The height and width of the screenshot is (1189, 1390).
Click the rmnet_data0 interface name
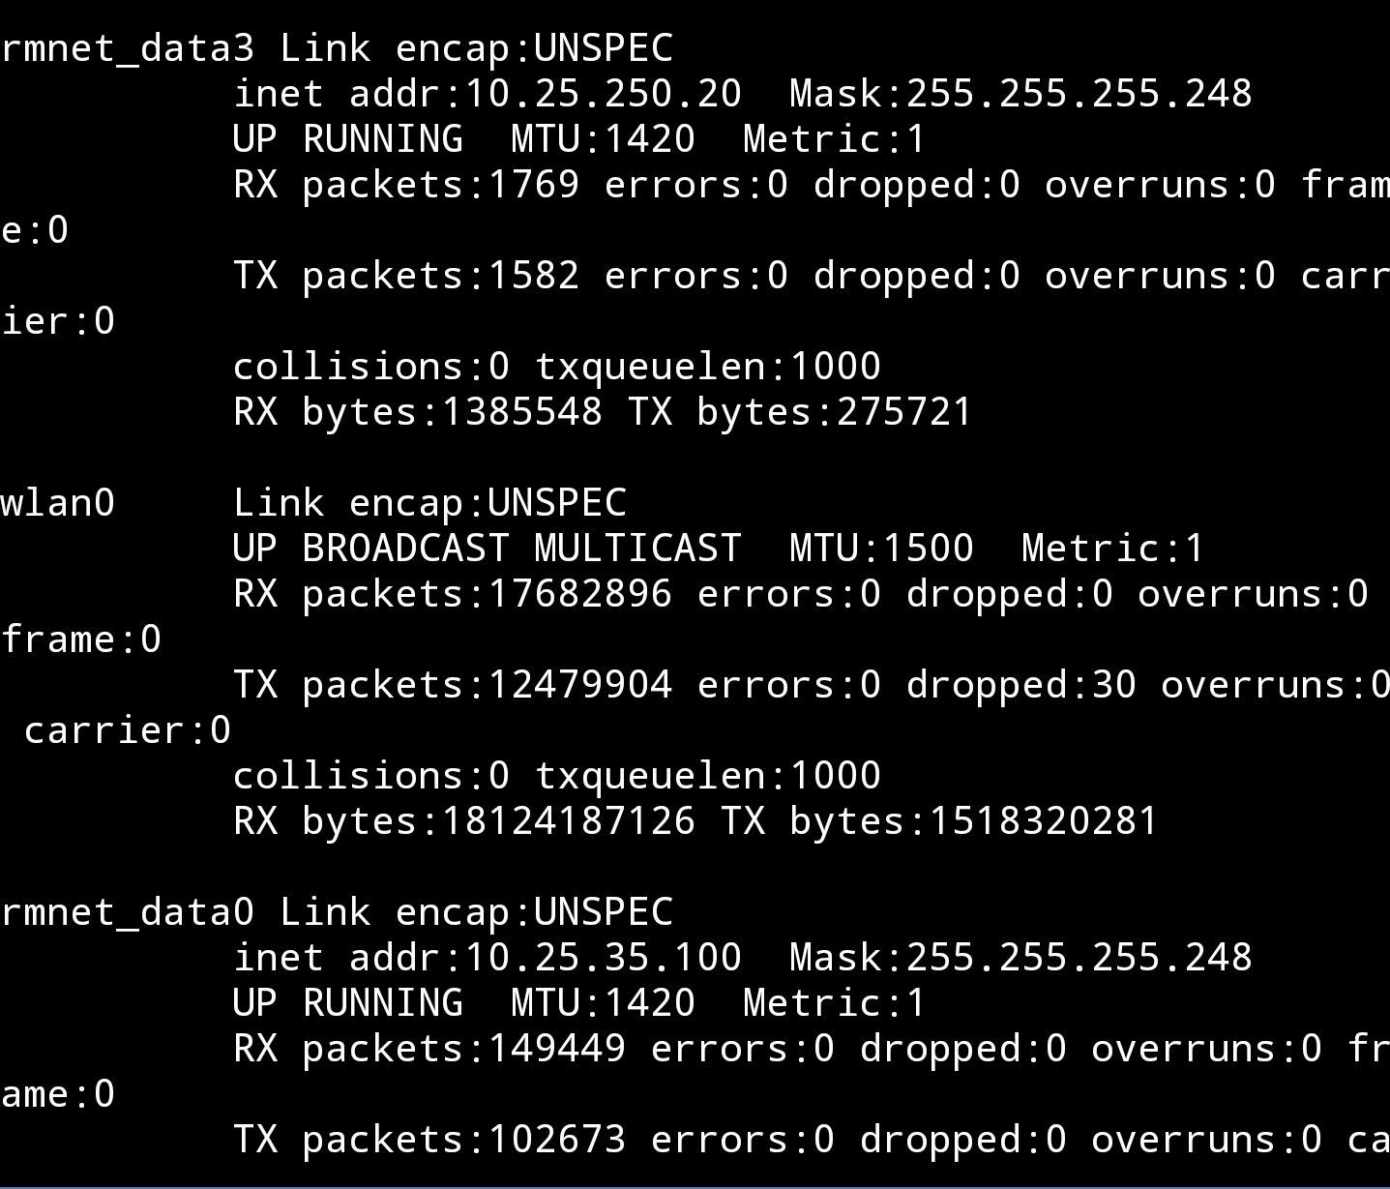tap(128, 912)
